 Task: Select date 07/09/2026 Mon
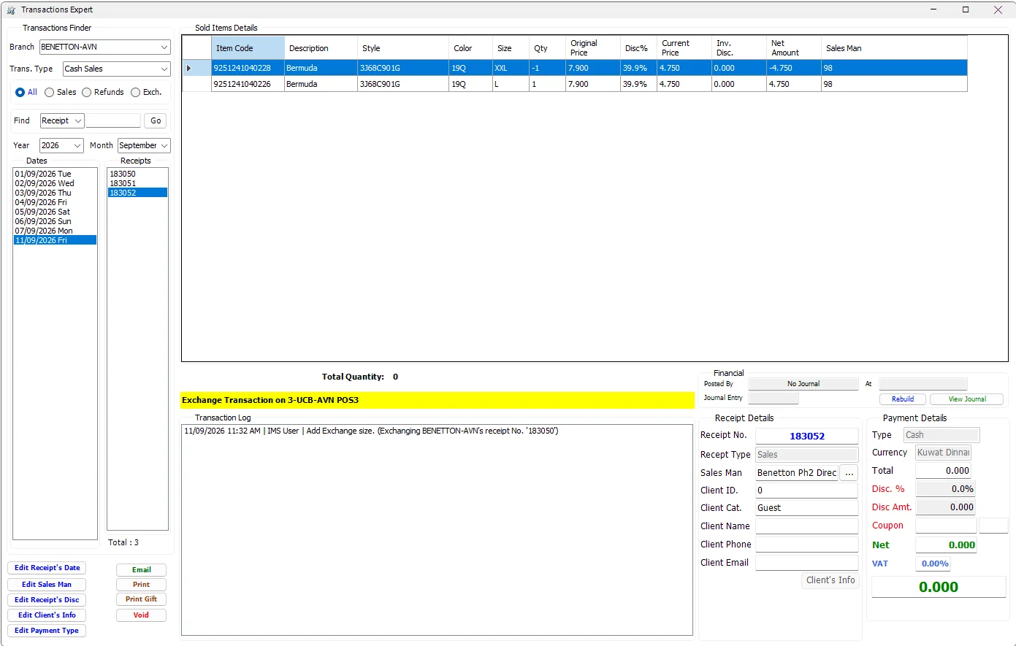[x=55, y=231]
